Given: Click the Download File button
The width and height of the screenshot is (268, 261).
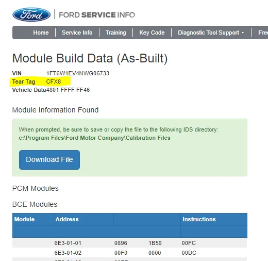Looking at the screenshot, I should (49, 160).
